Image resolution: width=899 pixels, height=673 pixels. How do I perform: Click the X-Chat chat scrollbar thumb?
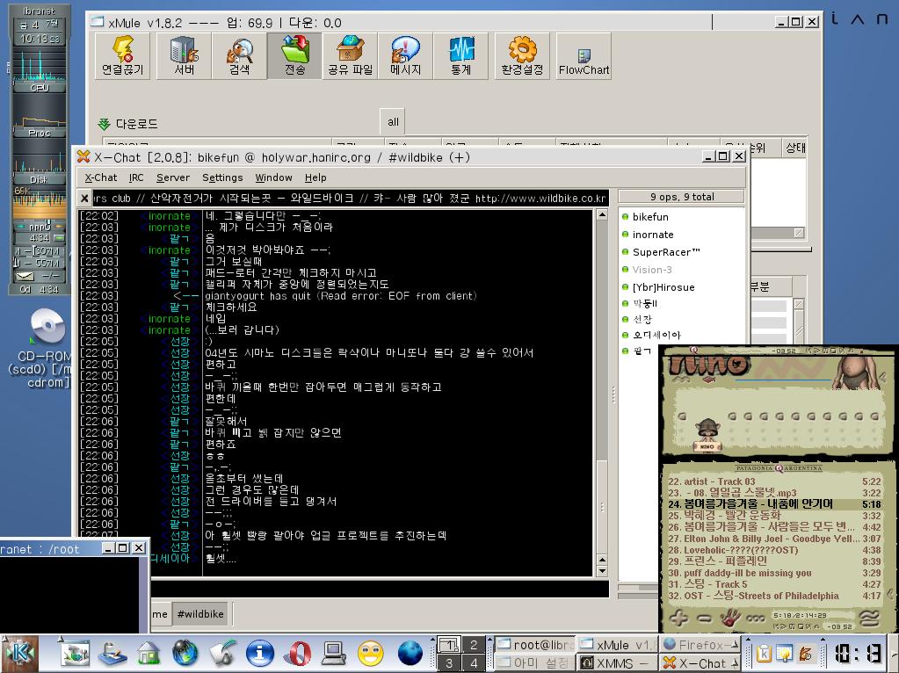(x=602, y=505)
